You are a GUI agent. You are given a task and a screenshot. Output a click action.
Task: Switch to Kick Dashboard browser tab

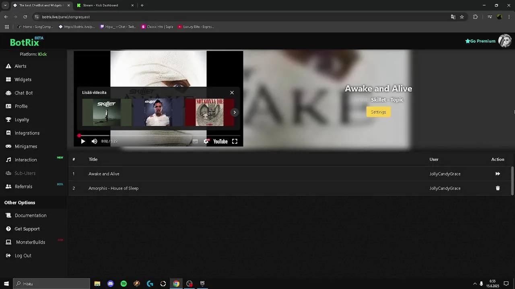105,6
